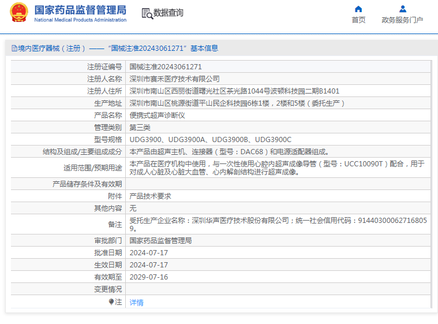The image size is (438, 324).
Task: Click the 首页 label
Action: coord(358,20)
